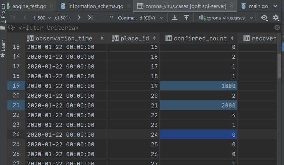Switch to engine_test.go tab

pyautogui.click(x=29, y=6)
